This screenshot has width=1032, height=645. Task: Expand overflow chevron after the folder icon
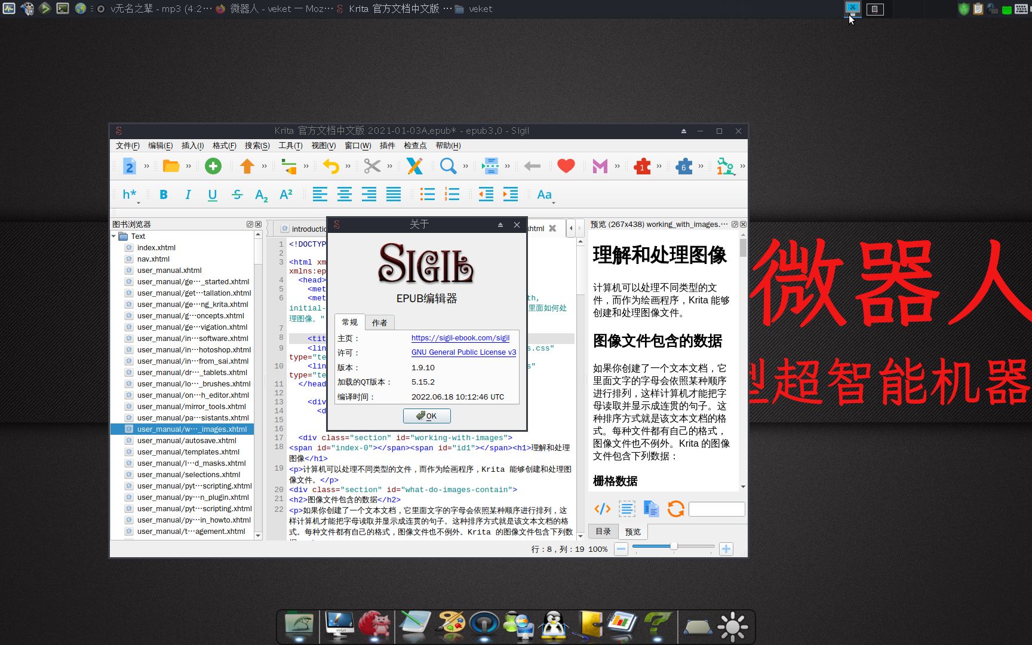pos(188,166)
